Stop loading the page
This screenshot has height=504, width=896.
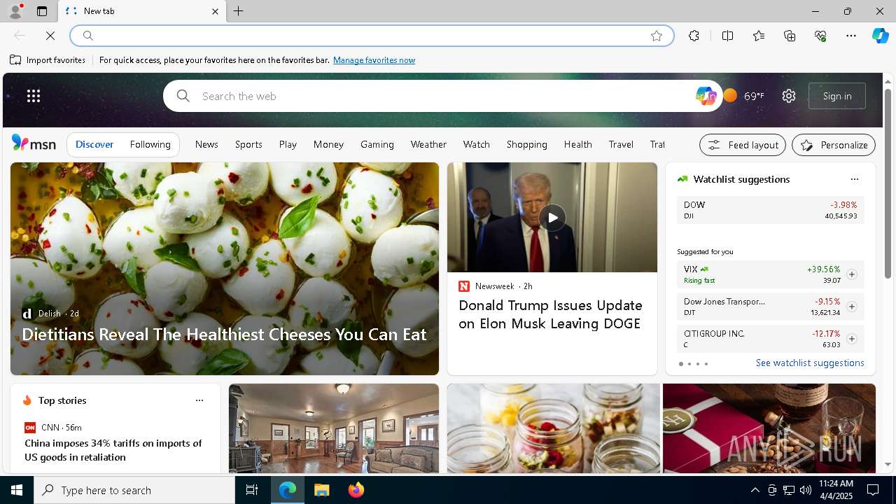click(50, 36)
